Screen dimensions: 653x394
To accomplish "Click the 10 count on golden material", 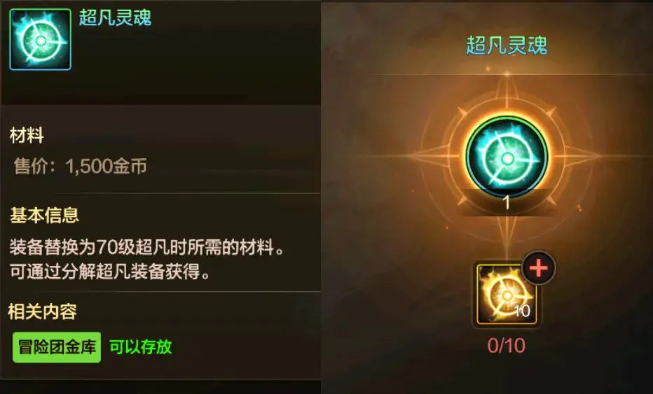I will [521, 311].
